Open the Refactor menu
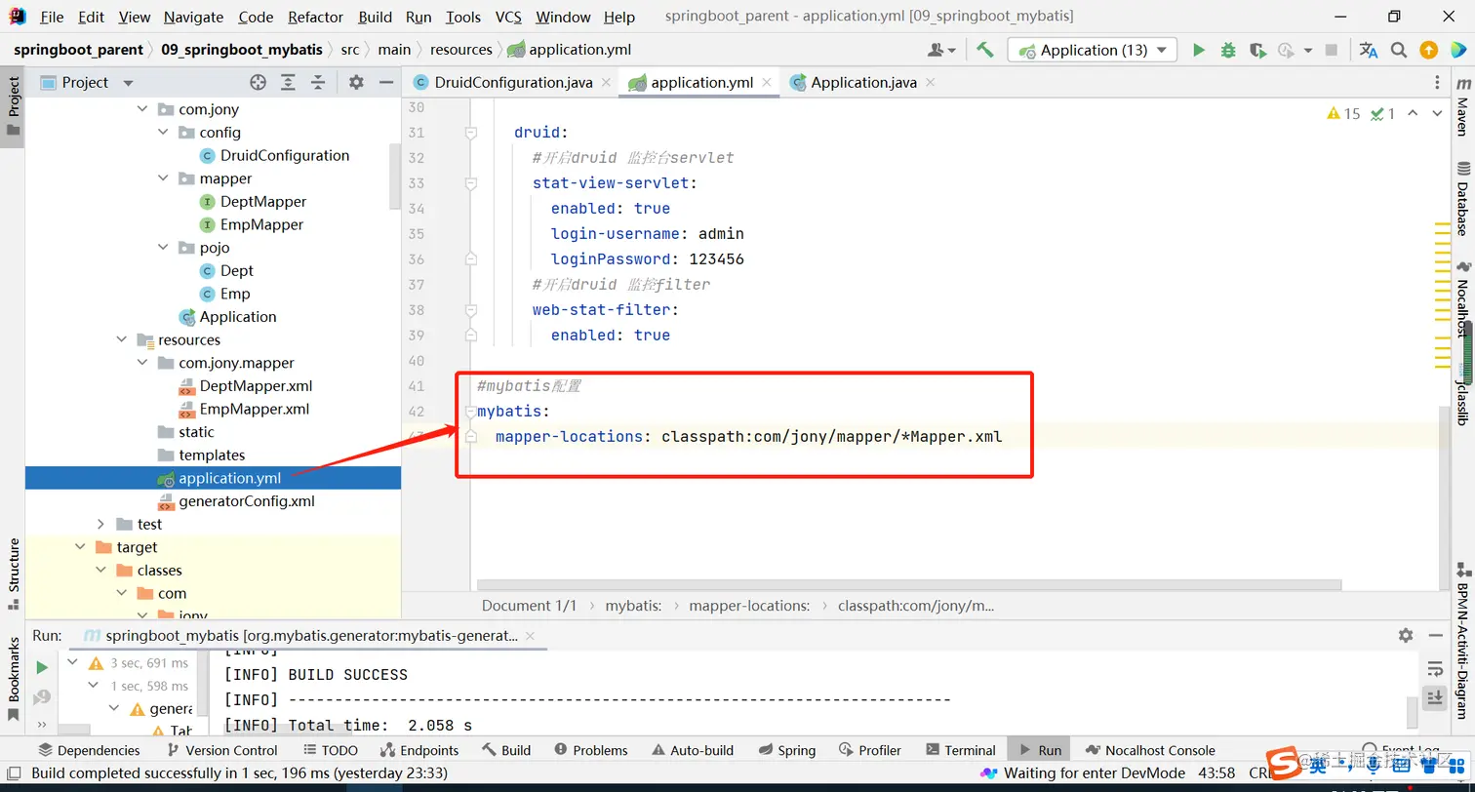The height and width of the screenshot is (792, 1475). click(316, 17)
